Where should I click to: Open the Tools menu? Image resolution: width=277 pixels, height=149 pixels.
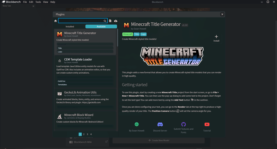38,2
